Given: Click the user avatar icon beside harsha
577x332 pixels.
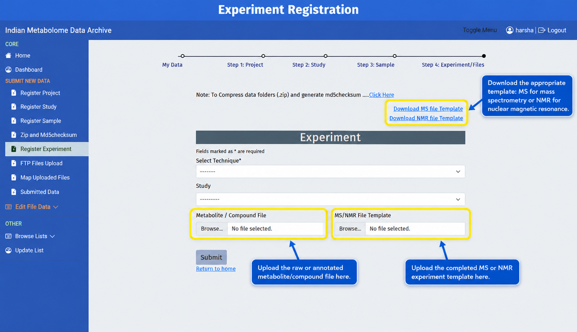Looking at the screenshot, I should [x=510, y=30].
